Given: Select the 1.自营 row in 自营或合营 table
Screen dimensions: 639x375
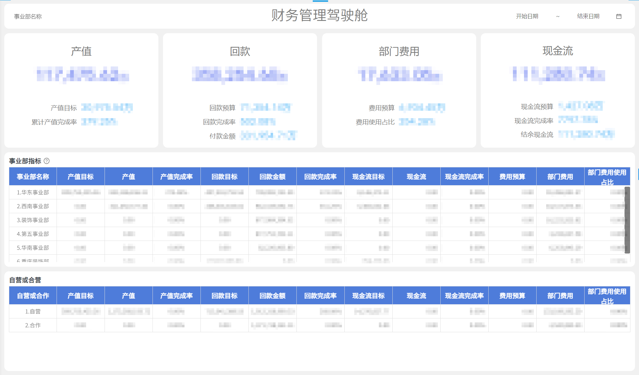Looking at the screenshot, I should point(33,311).
